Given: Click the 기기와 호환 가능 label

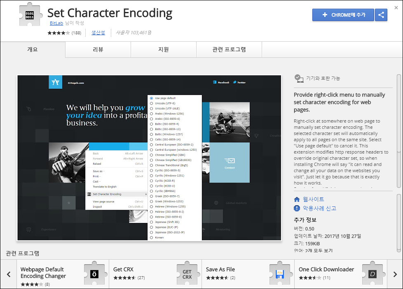Looking at the screenshot, I should pyautogui.click(x=323, y=78).
